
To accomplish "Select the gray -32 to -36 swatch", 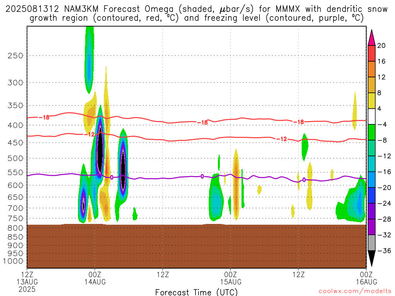I will 371,243.
